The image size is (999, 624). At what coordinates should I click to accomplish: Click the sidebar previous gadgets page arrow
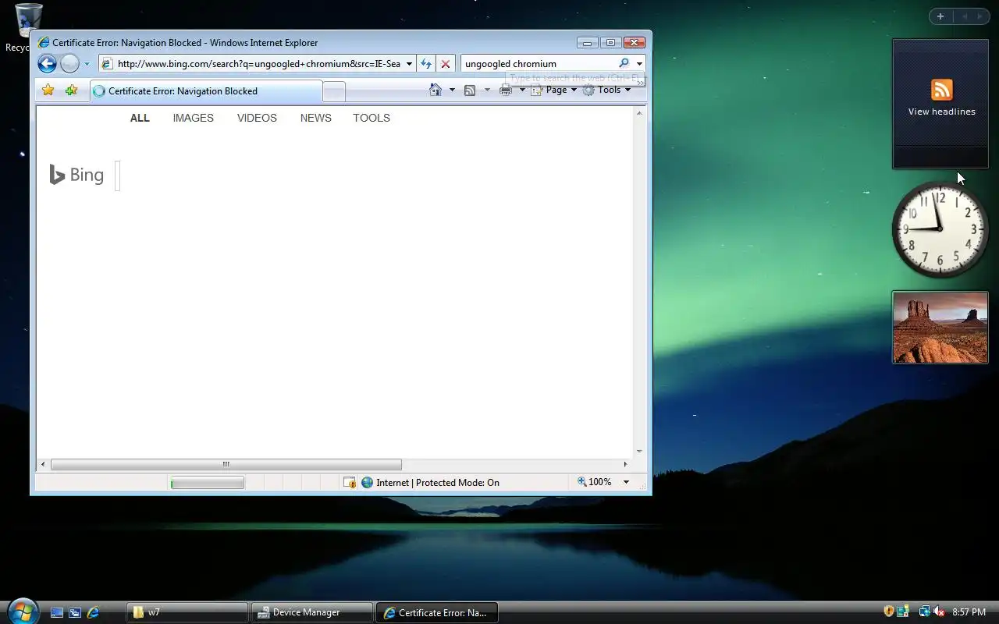click(964, 16)
